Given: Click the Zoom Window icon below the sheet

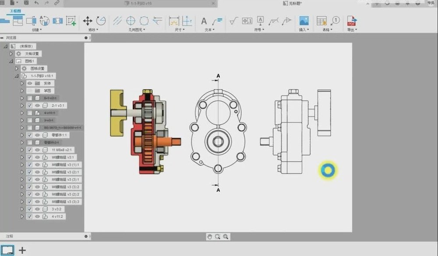Looking at the screenshot, I should 218,237.
